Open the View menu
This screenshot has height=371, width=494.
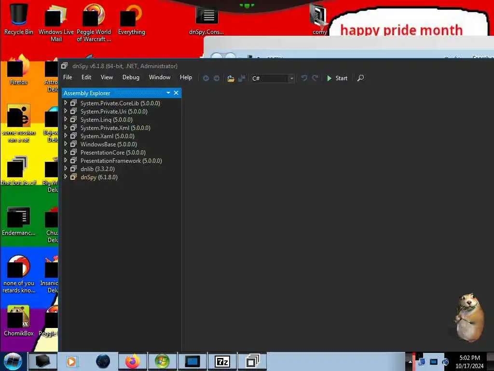[107, 77]
